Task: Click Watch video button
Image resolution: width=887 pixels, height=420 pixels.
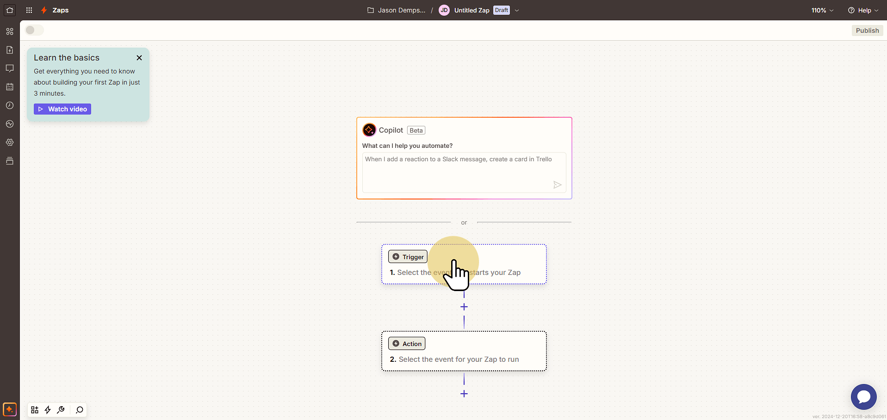Action: pyautogui.click(x=62, y=109)
